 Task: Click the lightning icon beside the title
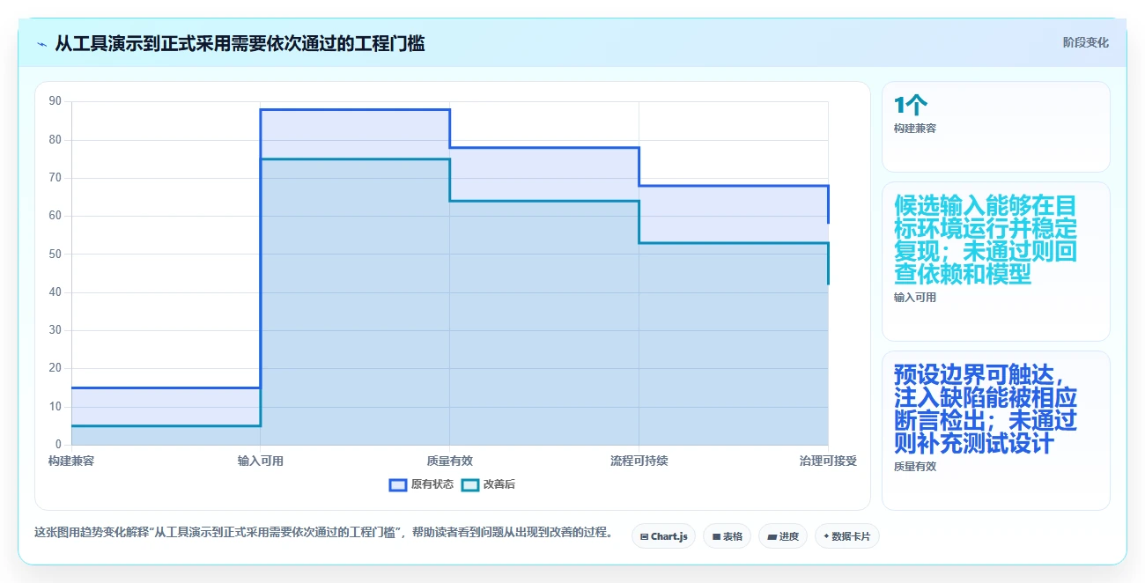tap(42, 43)
